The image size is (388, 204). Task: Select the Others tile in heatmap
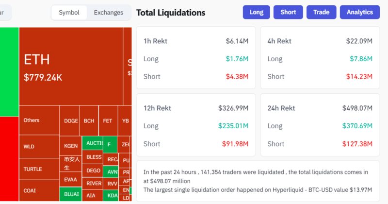point(39,120)
